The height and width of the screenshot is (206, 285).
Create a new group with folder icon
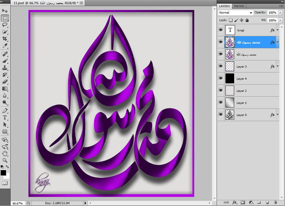click(259, 202)
